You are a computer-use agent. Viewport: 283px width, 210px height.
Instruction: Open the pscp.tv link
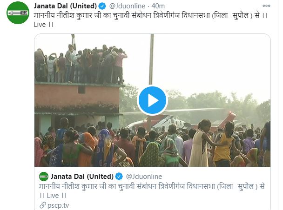click(x=58, y=205)
